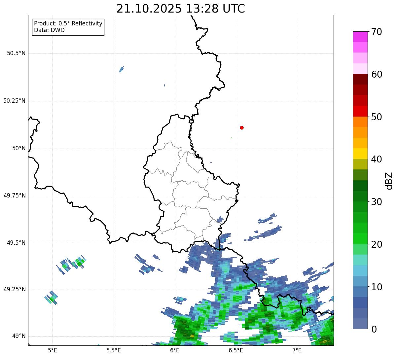This screenshot has height=357, width=397.
Task: Click the red station marker dot
Action: pos(242,127)
